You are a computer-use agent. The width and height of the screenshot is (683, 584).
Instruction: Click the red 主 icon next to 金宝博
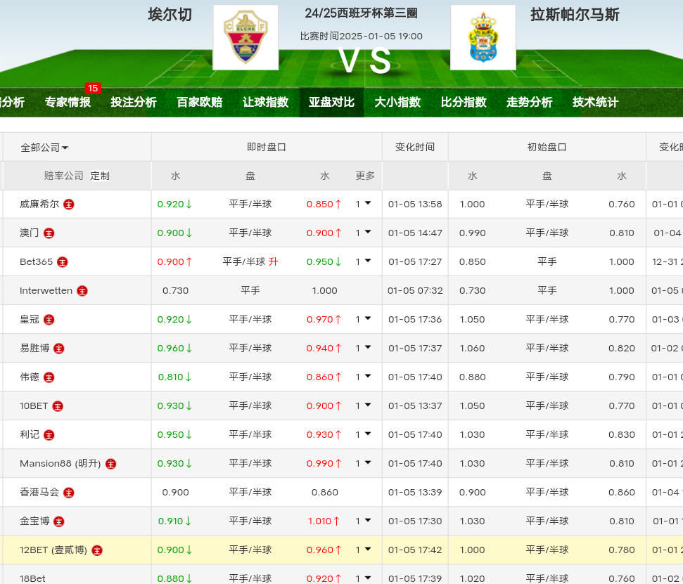(59, 521)
